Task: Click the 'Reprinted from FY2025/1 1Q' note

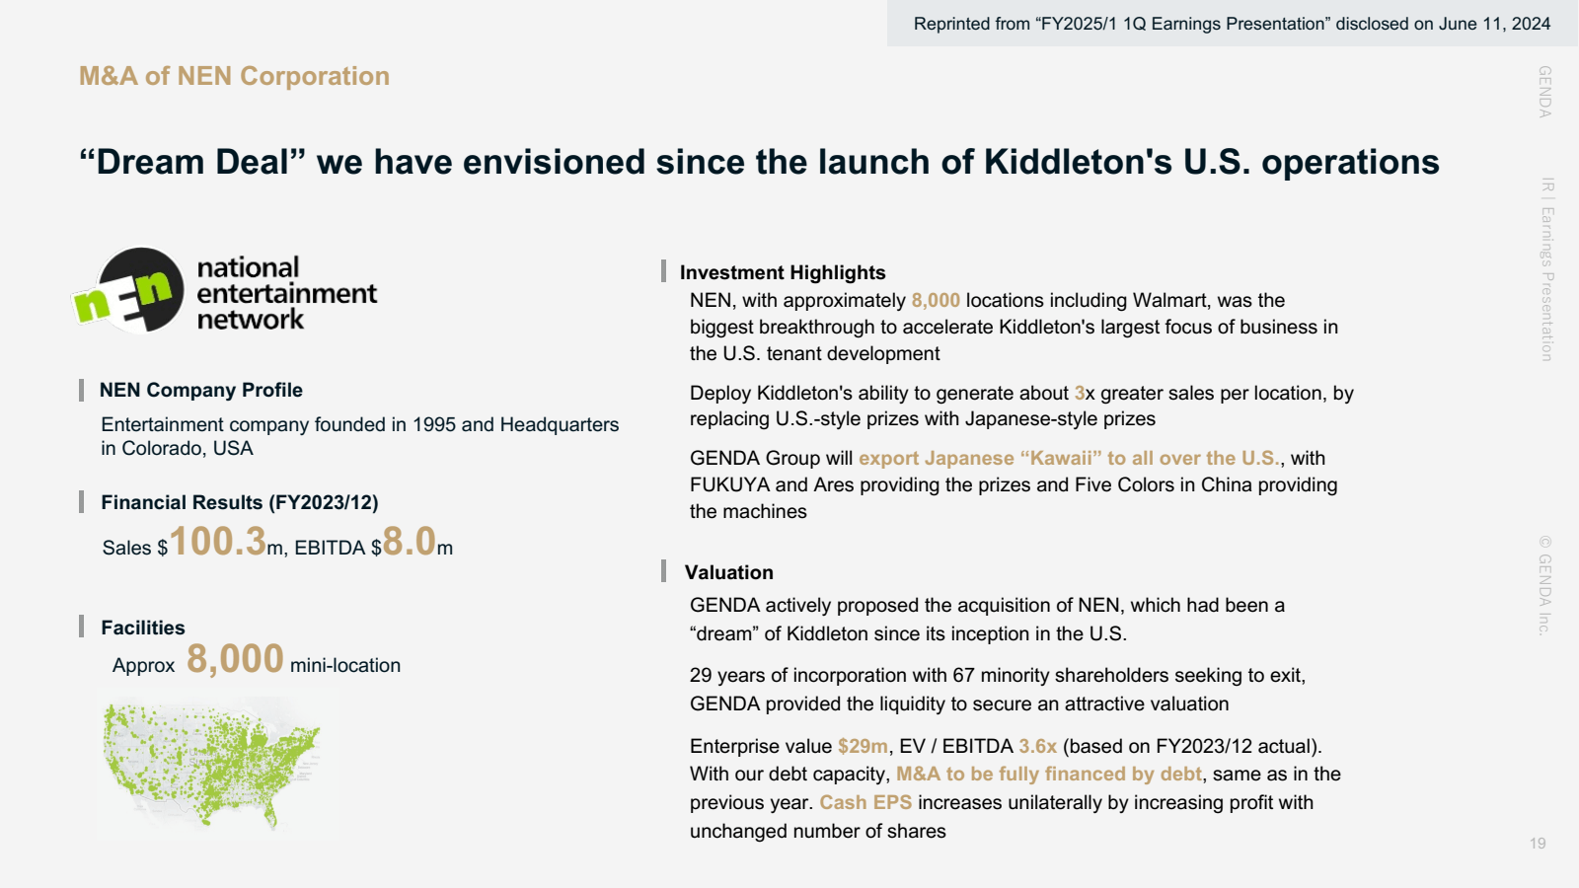Action: (1232, 24)
